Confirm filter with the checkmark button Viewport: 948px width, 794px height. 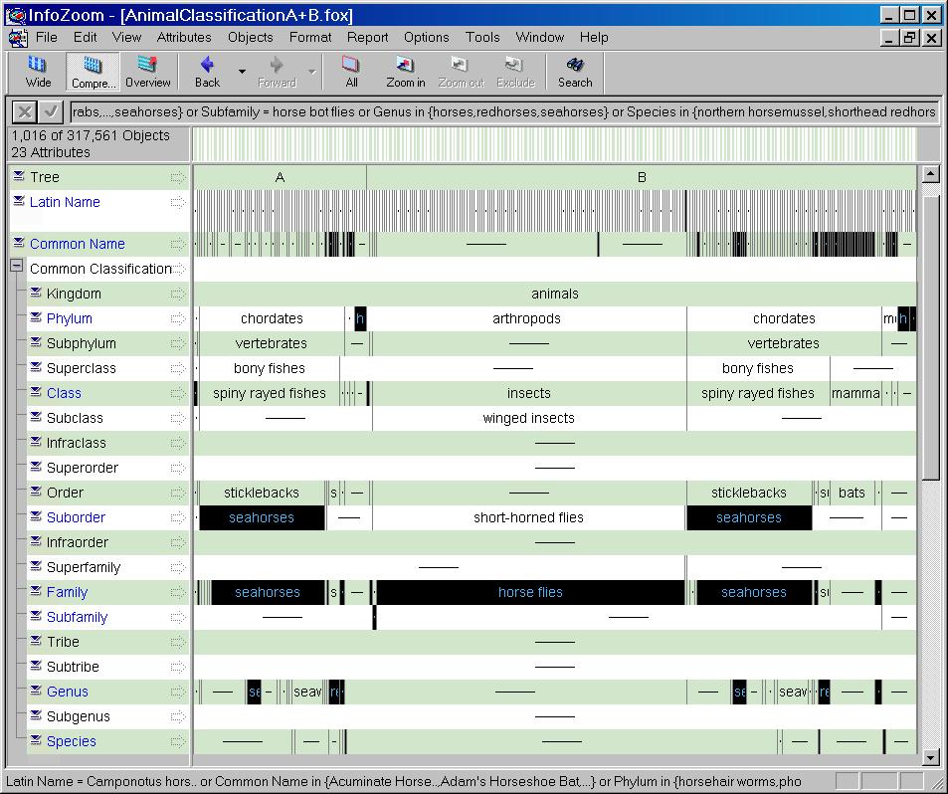point(51,111)
